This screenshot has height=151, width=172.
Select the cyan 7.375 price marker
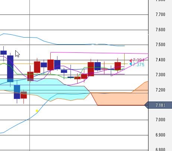137,64
